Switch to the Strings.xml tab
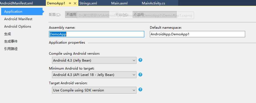Image resolution: width=256 pixels, height=103 pixels. coord(88,3)
